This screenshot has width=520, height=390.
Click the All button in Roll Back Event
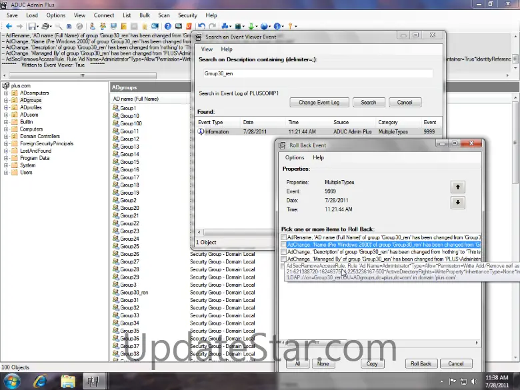[x=297, y=364]
